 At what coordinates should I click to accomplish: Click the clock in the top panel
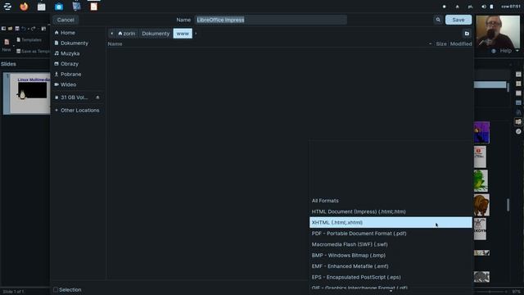pos(510,7)
